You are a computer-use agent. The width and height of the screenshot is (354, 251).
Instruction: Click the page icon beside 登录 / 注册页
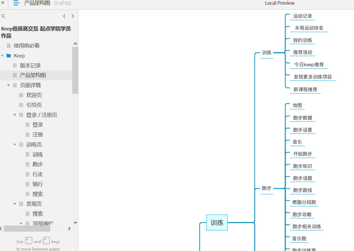21,115
